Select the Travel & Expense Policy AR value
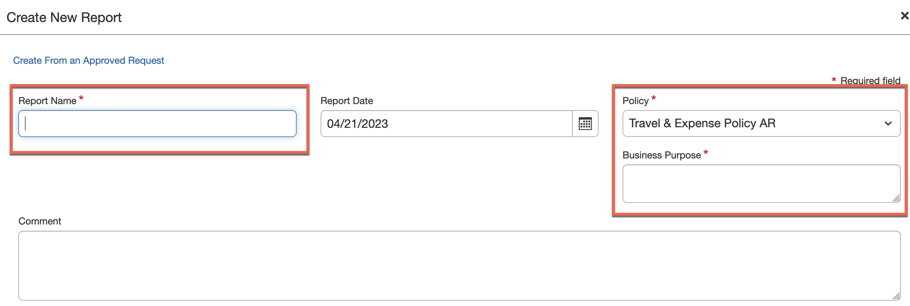 click(x=702, y=123)
